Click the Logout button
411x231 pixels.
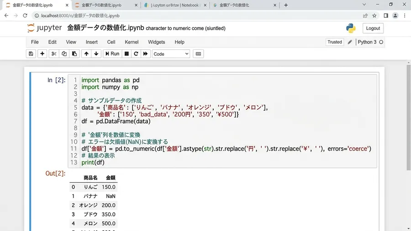[373, 28]
